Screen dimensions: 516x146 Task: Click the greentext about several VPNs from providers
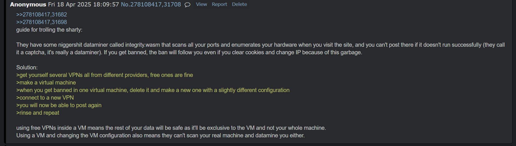[104, 75]
